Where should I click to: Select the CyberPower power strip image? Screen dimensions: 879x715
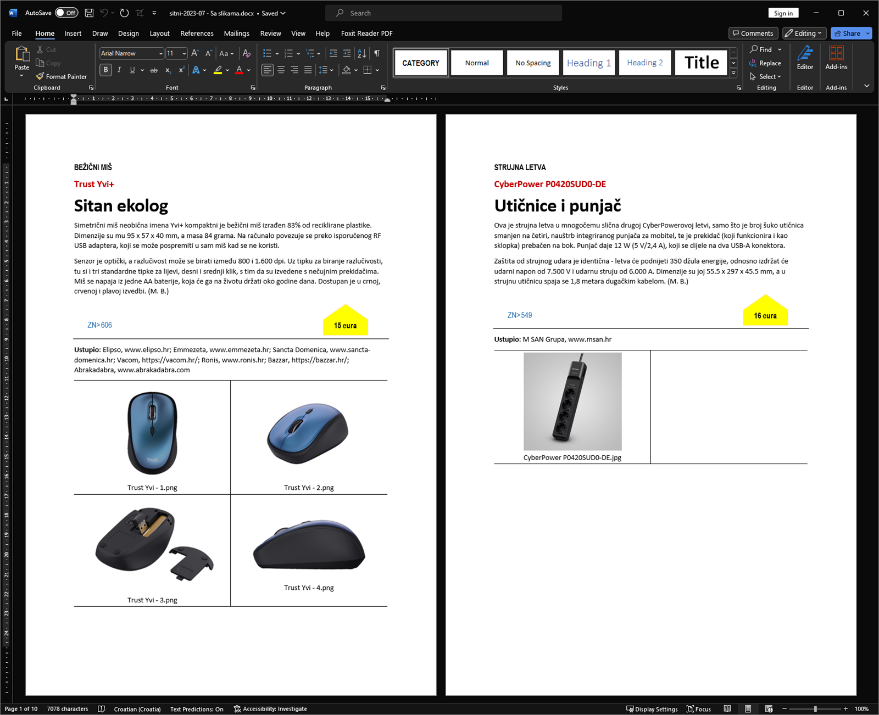572,401
